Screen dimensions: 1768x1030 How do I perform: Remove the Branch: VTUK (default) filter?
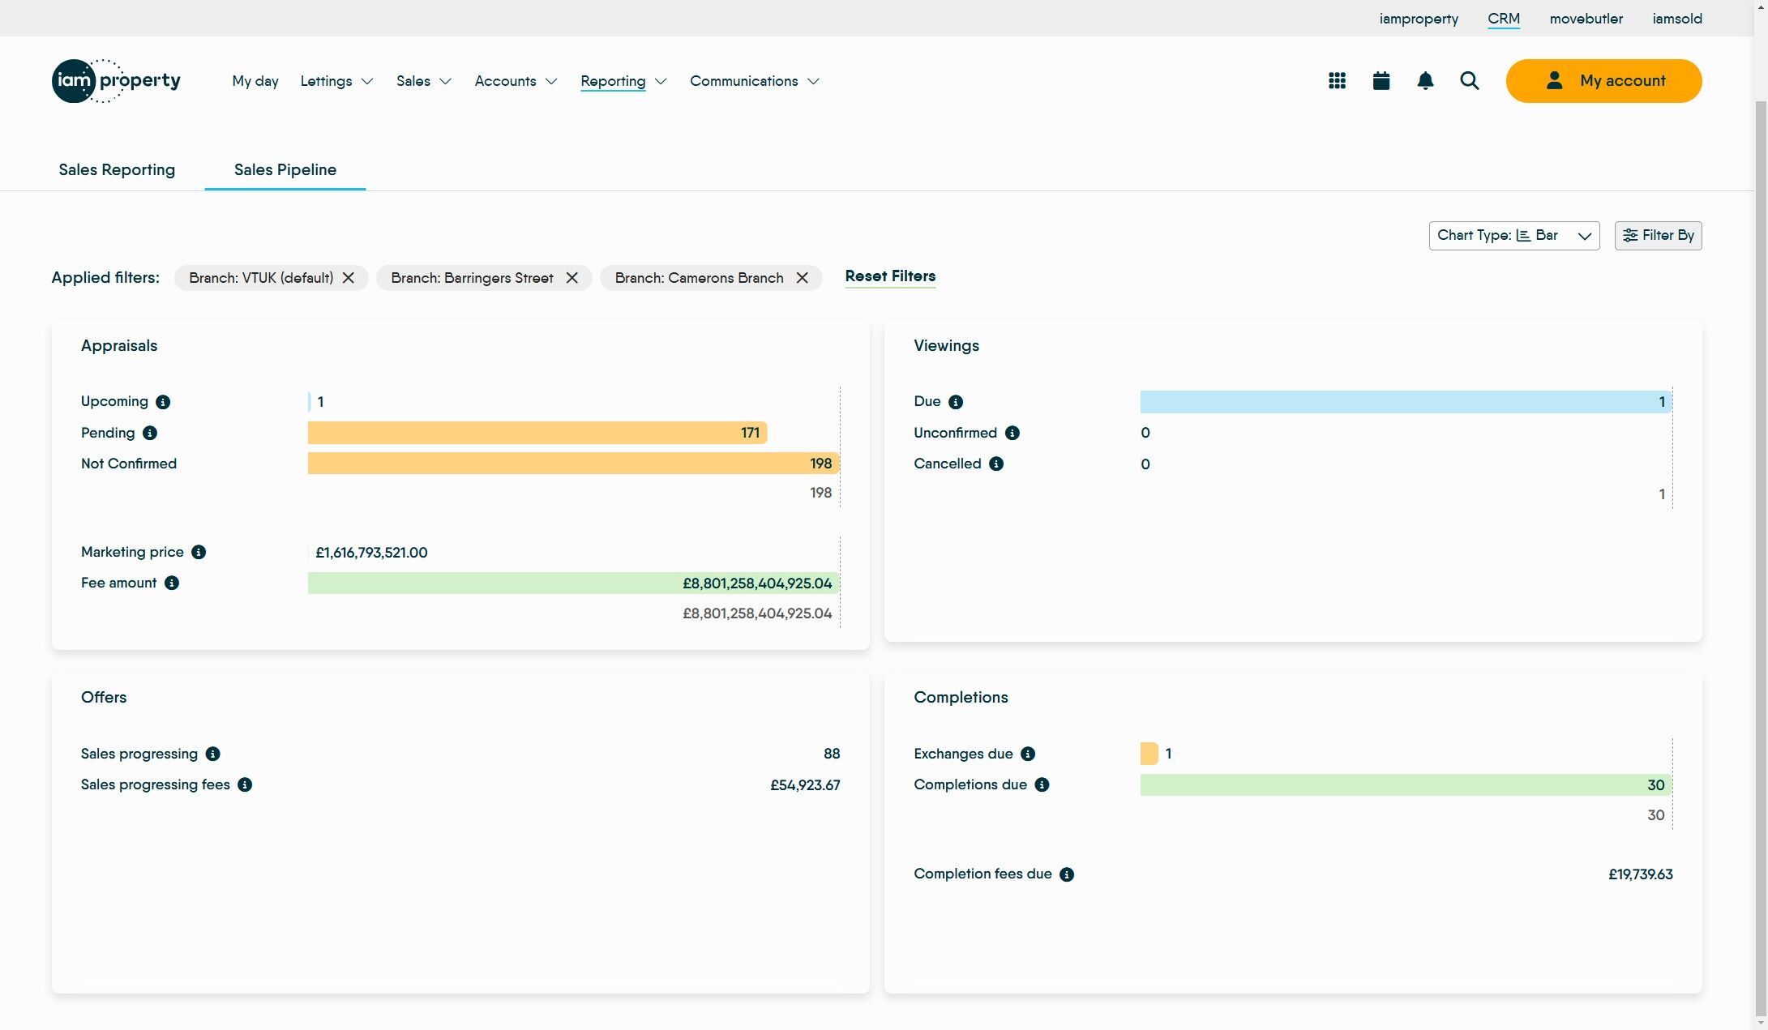pos(349,278)
